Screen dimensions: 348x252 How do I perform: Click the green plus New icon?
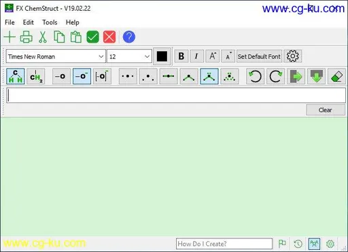(x=10, y=37)
